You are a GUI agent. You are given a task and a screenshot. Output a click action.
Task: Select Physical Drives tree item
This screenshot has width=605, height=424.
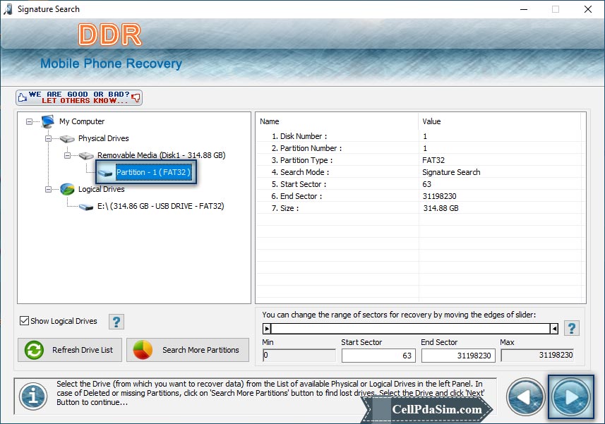[103, 138]
